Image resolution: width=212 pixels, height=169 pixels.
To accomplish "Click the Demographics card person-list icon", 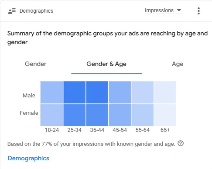I will click(12, 11).
